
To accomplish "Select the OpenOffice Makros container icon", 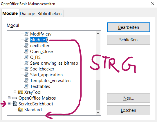I will (x=15, y=98).
